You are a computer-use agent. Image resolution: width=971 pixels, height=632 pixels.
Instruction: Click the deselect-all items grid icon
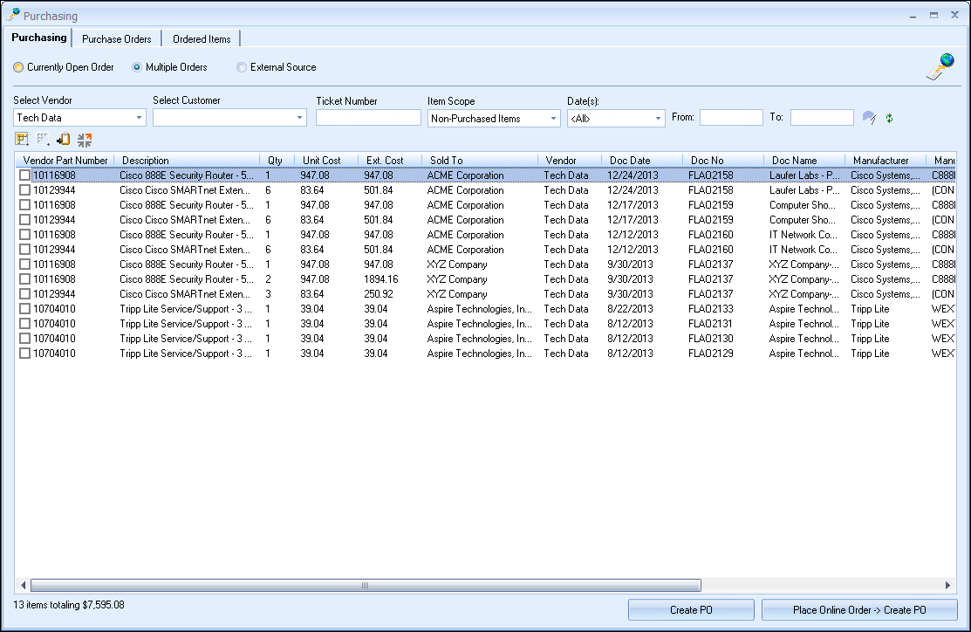[x=43, y=140]
